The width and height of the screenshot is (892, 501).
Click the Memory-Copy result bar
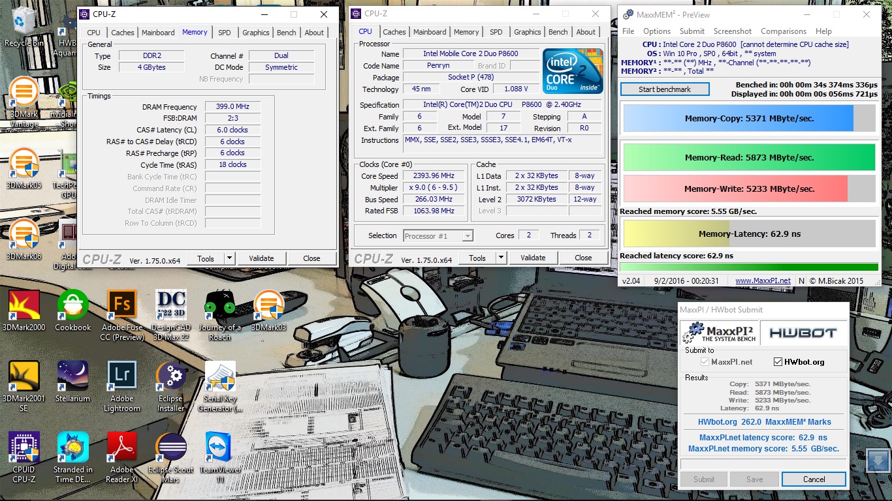coord(749,119)
